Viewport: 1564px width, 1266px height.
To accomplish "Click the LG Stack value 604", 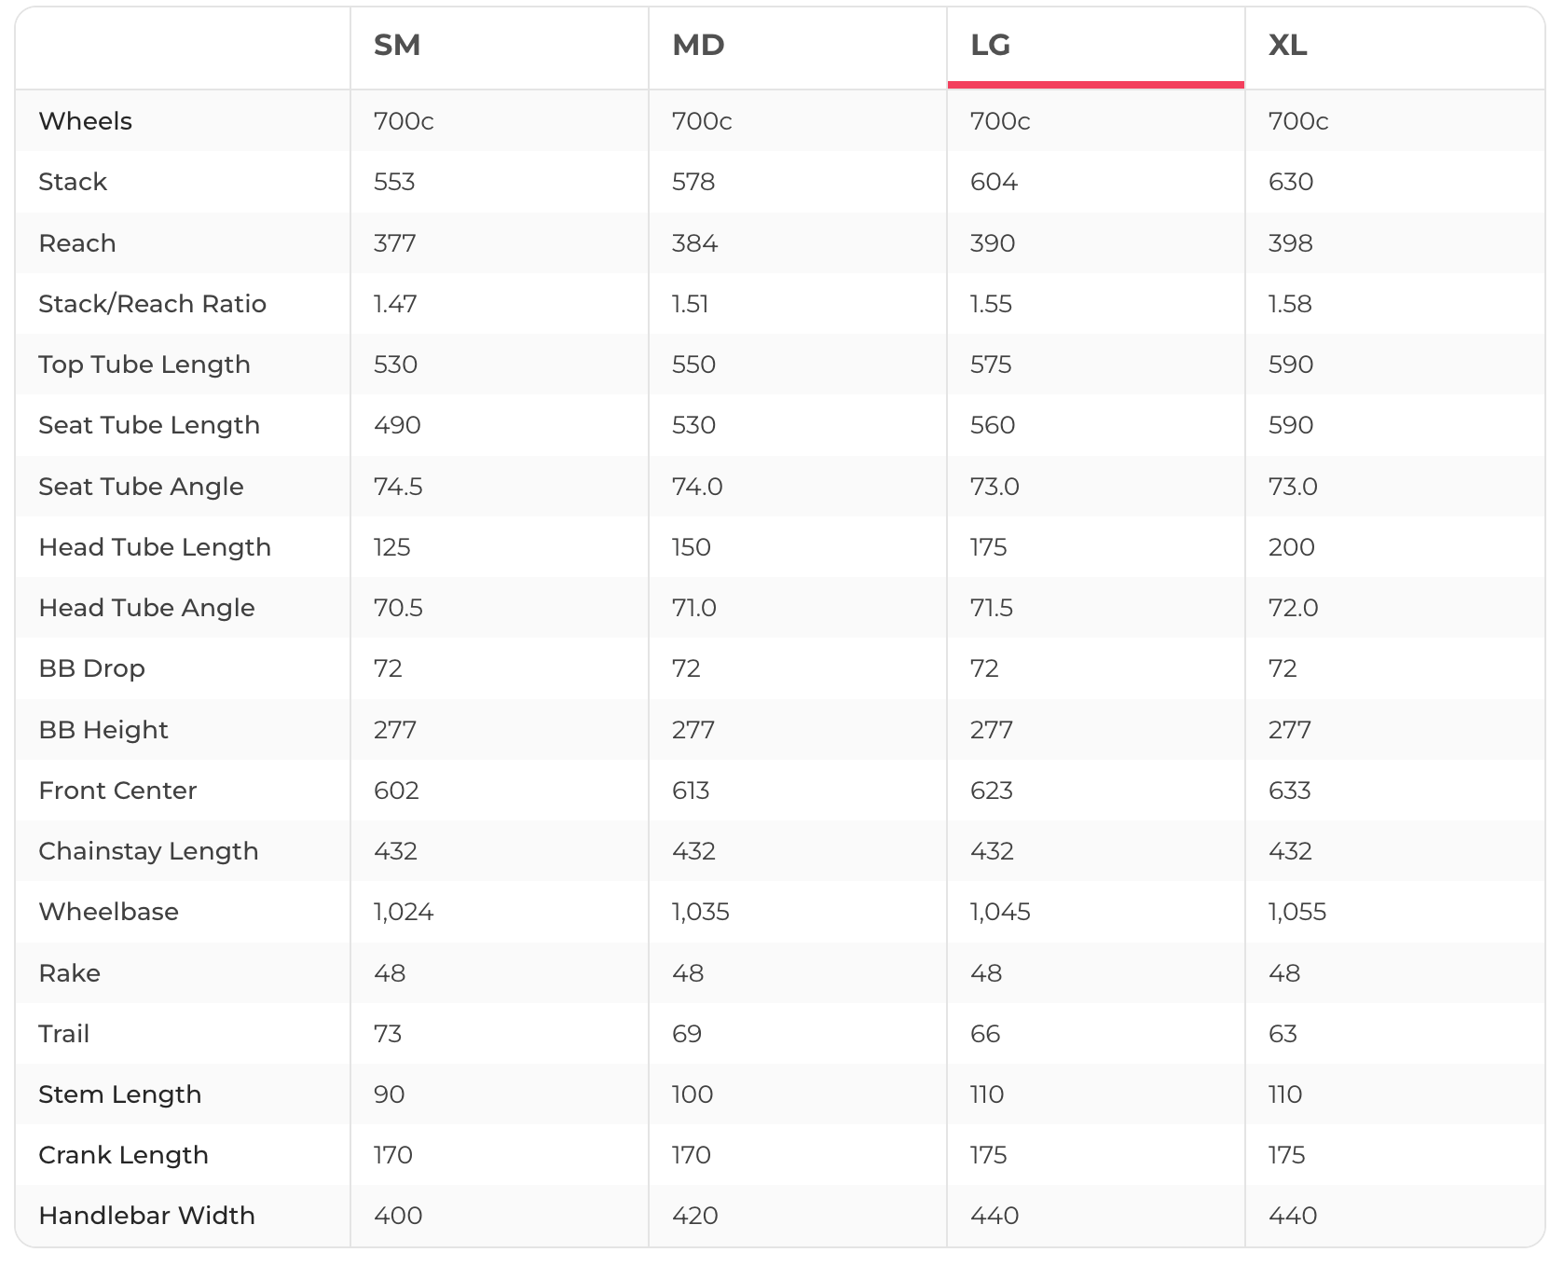I will pos(994,182).
